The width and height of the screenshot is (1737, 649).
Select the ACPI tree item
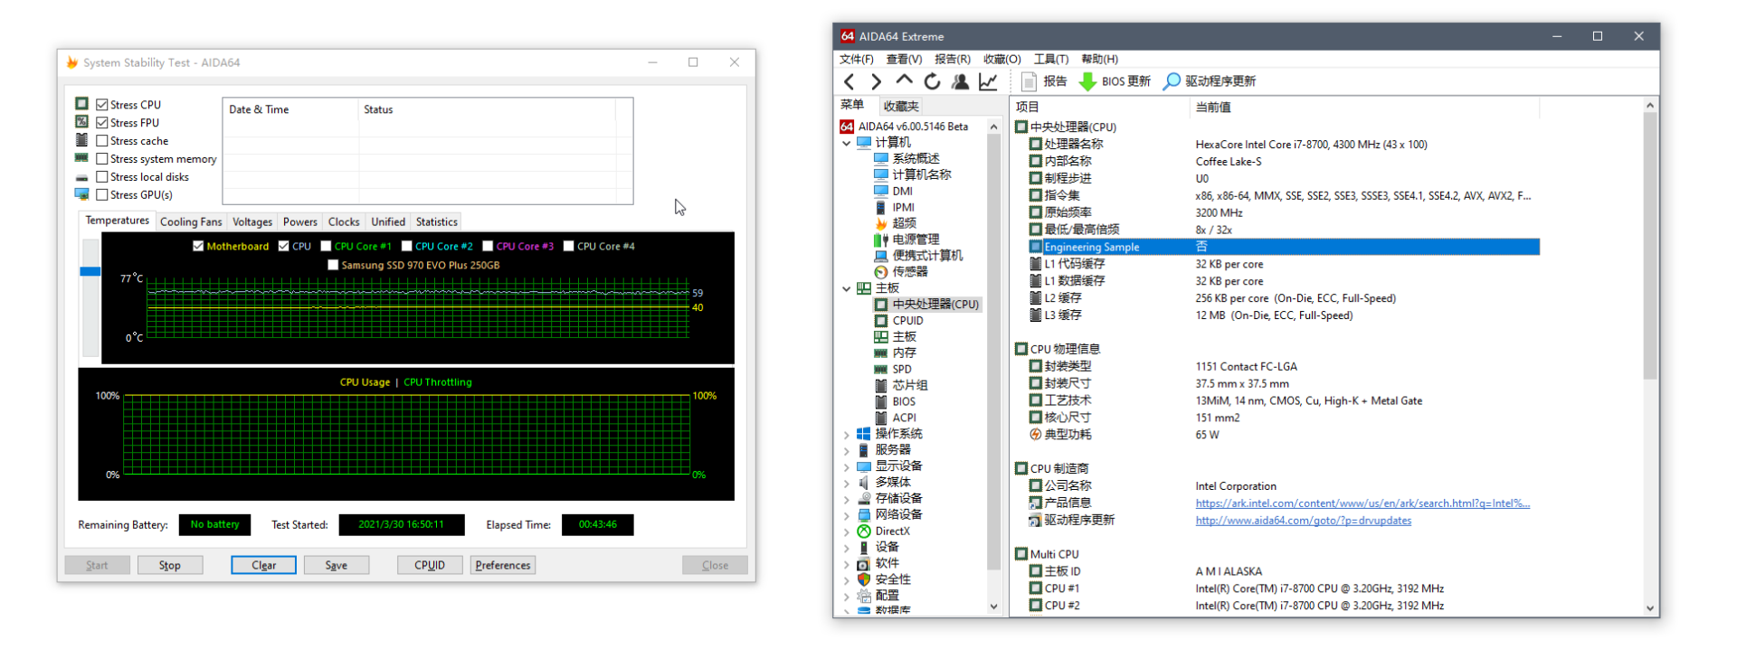[895, 418]
